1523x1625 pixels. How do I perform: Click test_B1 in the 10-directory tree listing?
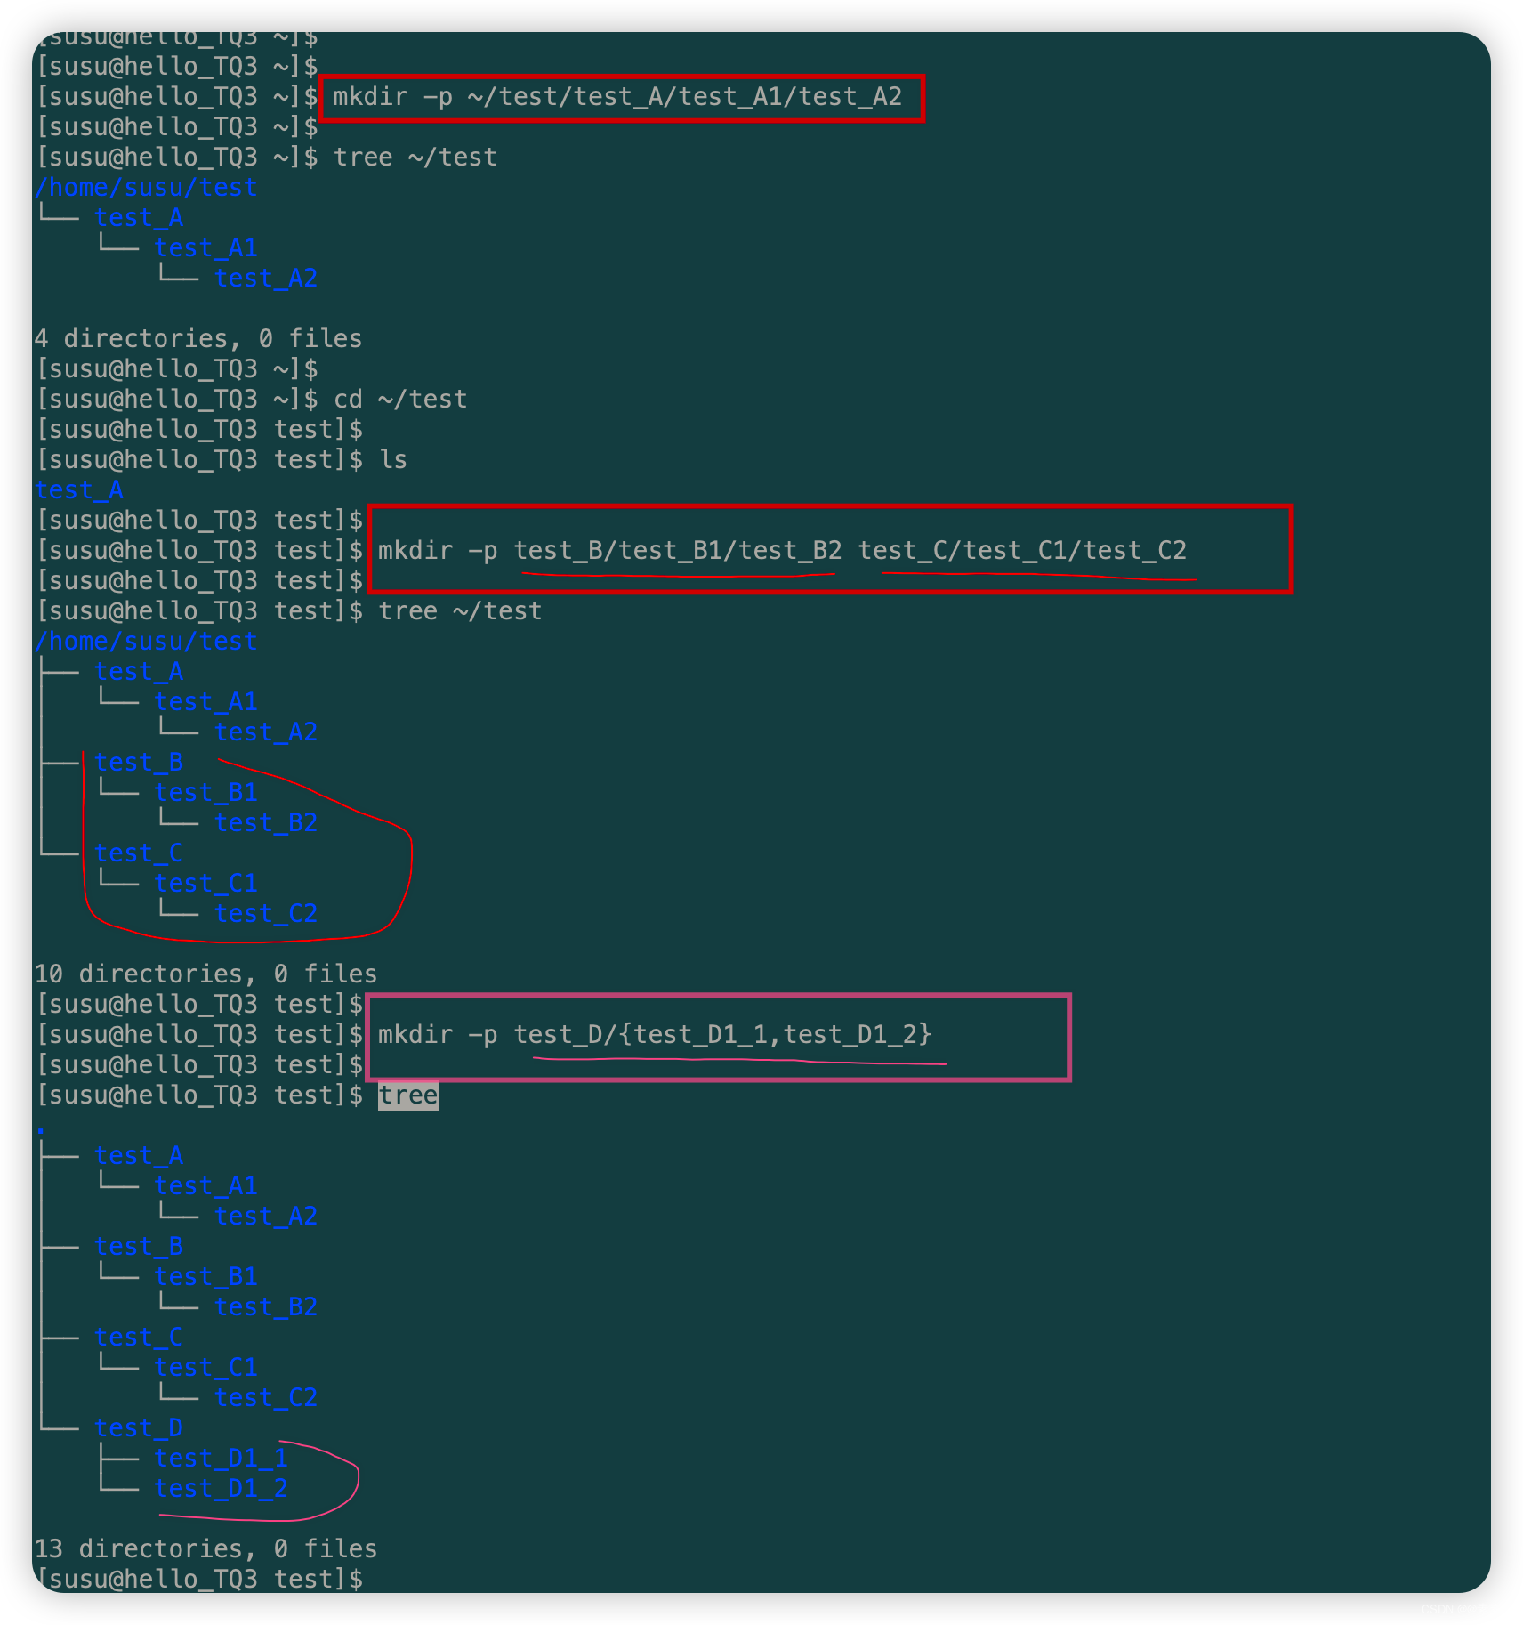pos(205,793)
